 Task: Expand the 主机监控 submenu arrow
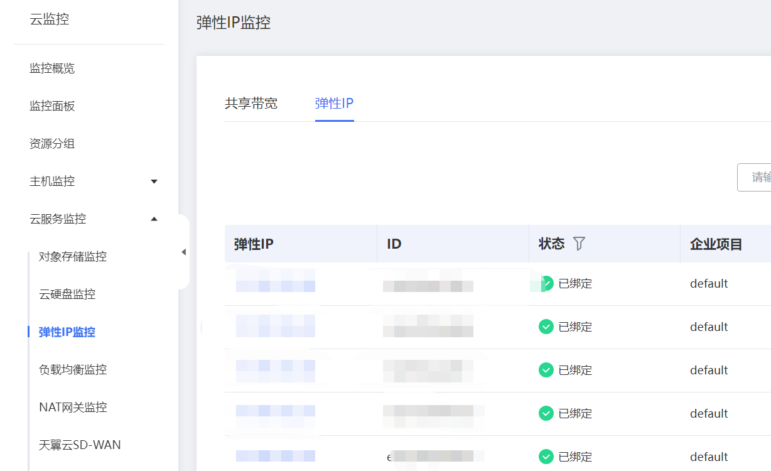point(154,181)
